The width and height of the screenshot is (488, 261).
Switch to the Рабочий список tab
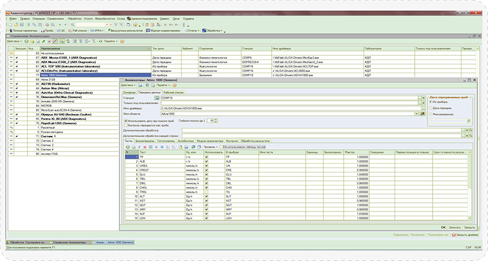174,92
